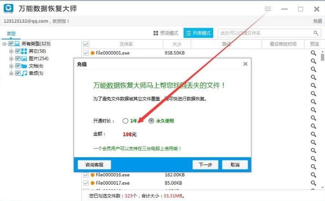Viewport: 325px width, 201px height.
Task: Expand the 其它(58) tree node
Action: point(11,51)
